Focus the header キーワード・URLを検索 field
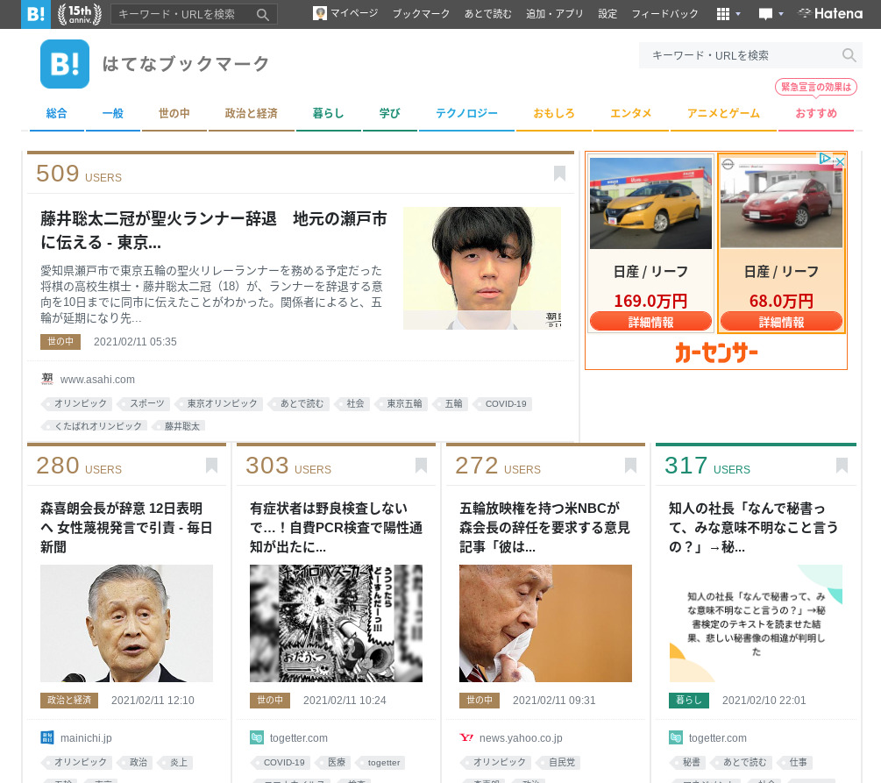This screenshot has height=783, width=881. (740, 55)
